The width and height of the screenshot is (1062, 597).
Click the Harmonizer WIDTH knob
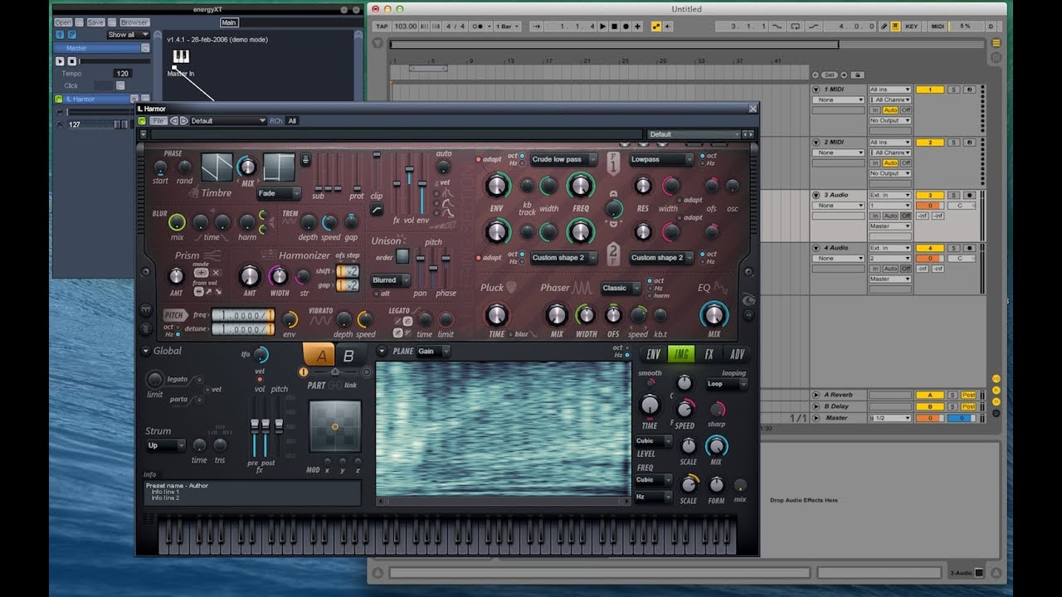(279, 276)
